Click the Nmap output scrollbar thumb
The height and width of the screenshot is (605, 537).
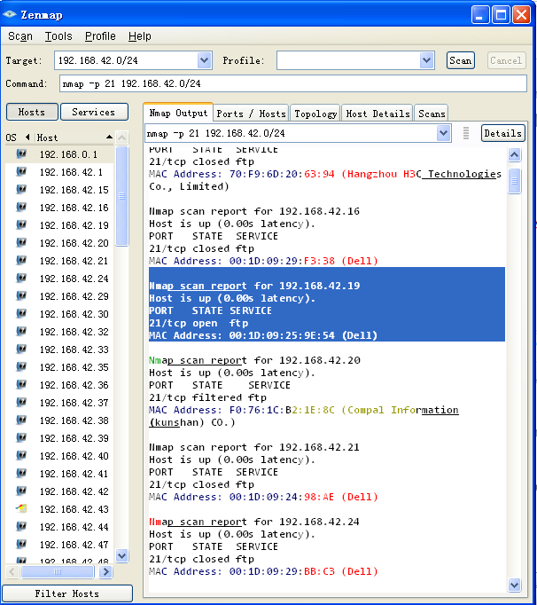click(514, 181)
